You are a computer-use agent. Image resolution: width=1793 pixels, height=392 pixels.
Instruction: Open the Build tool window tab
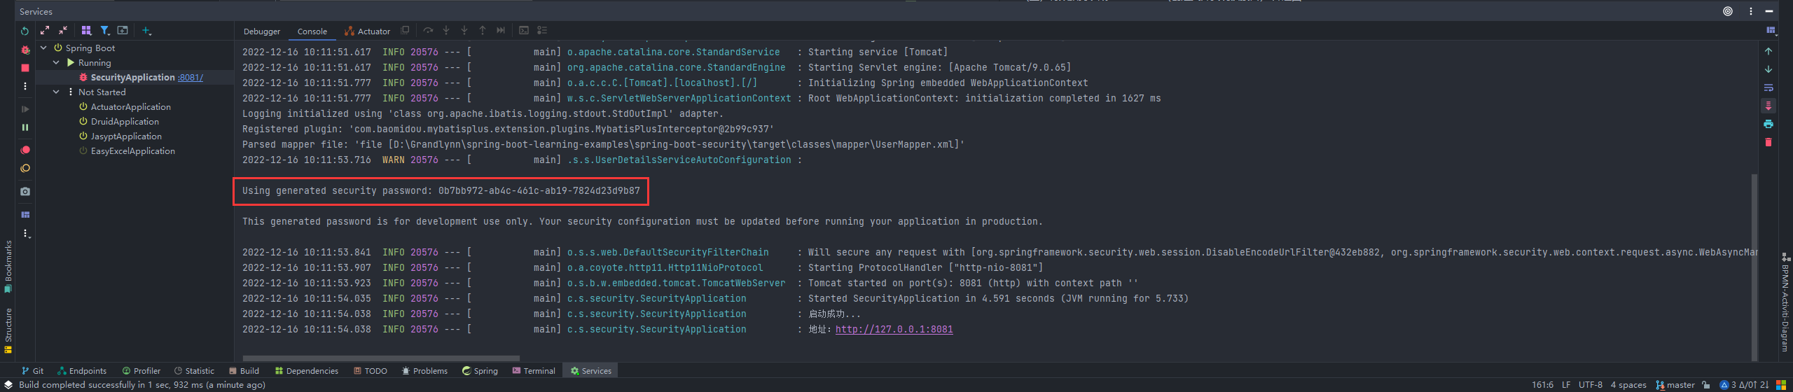tap(244, 371)
